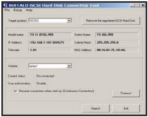Click the Subnet Mask field
Viewport: 148px width, 117px height.
(117, 42)
